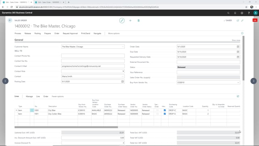Open the Navigate menu
This screenshot has height=146, width=259.
click(x=98, y=33)
